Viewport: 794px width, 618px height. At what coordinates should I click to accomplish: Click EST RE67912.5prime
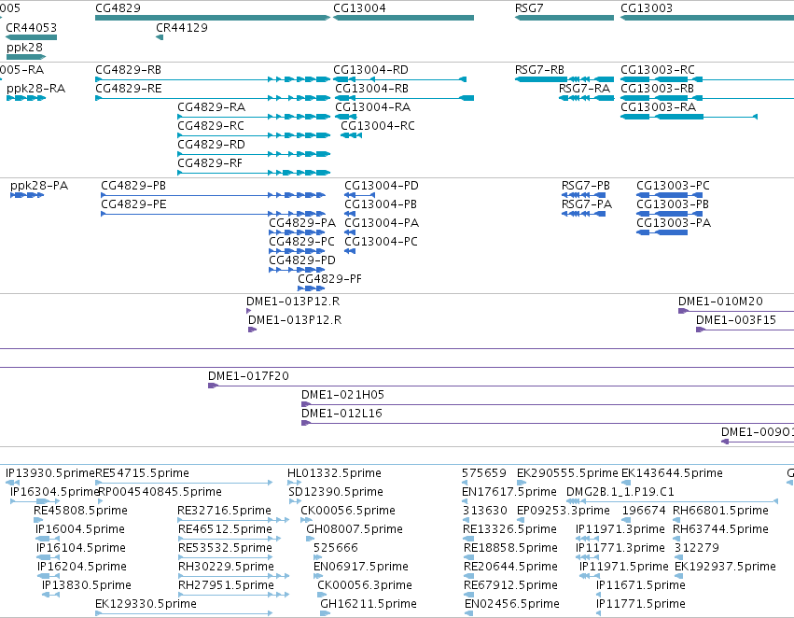coord(511,585)
